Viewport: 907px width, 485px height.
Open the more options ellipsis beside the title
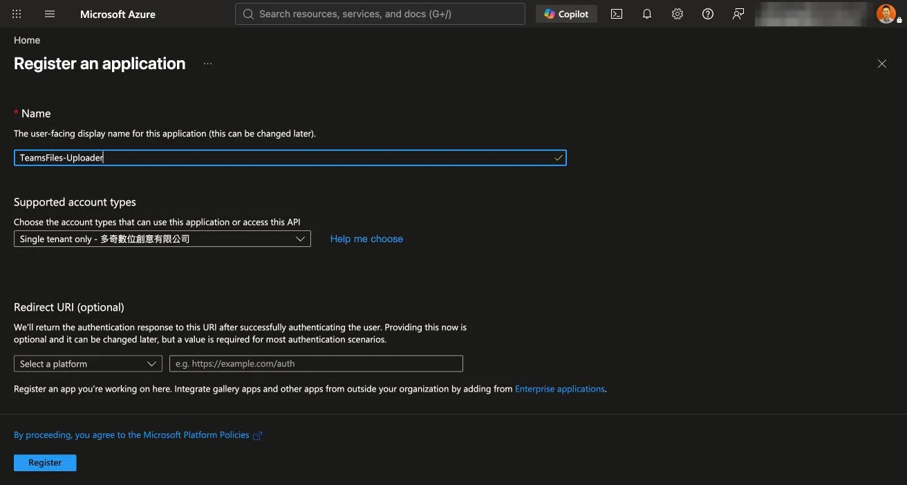tap(207, 64)
